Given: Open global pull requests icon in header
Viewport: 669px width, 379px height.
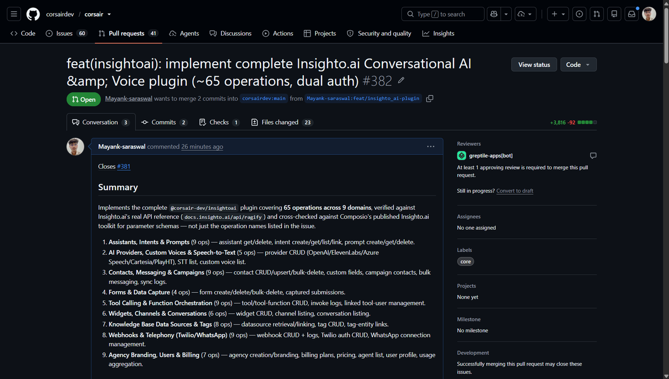Looking at the screenshot, I should coord(597,14).
